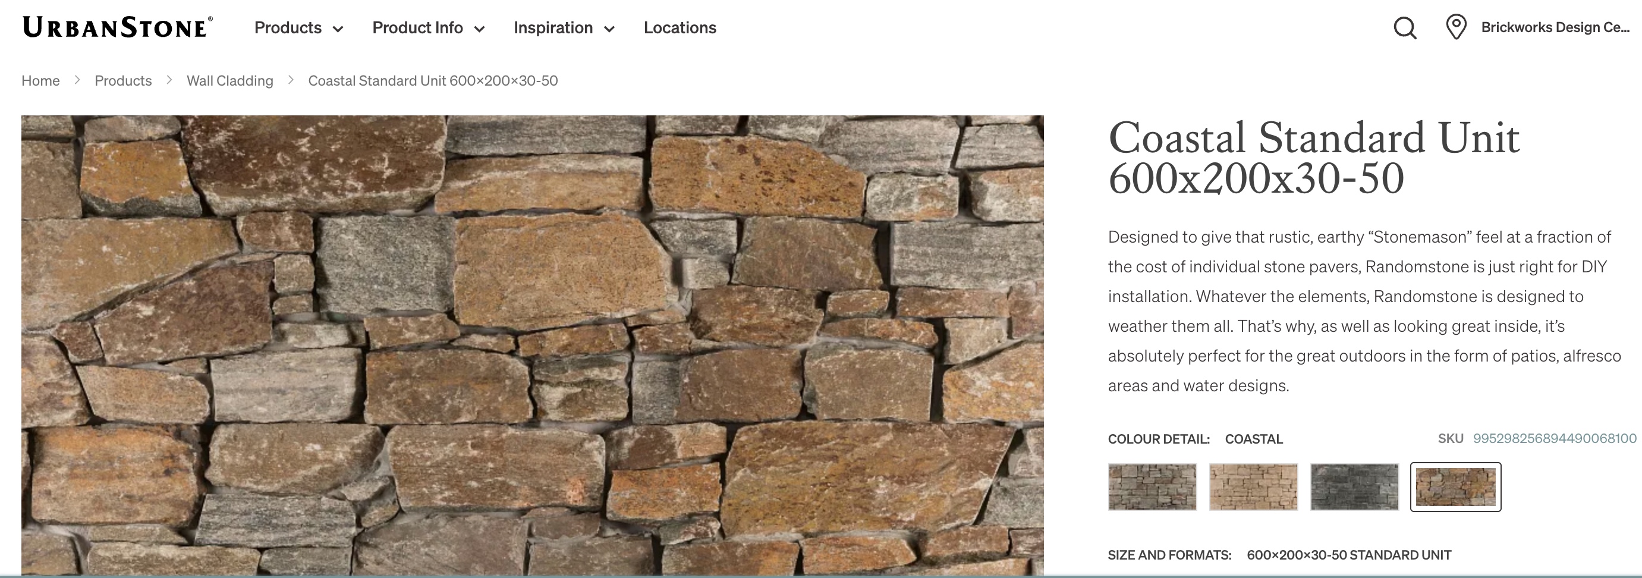
Task: Click the UrbanStone logo
Action: 117,27
